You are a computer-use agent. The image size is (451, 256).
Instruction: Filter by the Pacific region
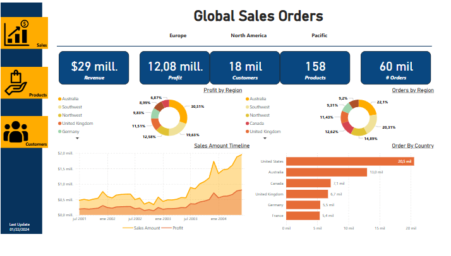pyautogui.click(x=319, y=35)
